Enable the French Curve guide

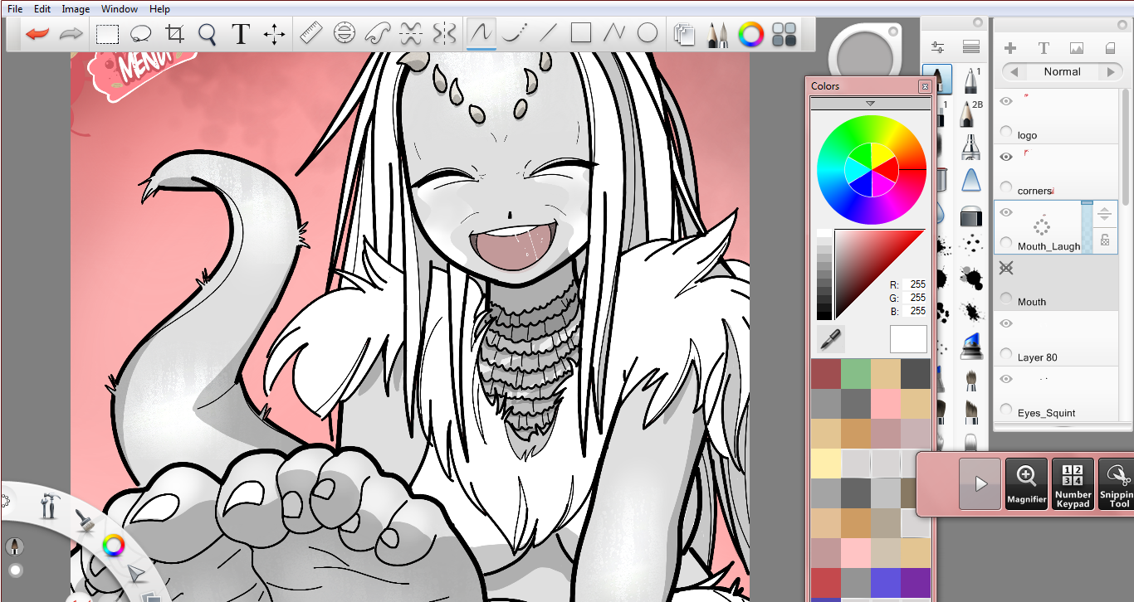click(x=378, y=34)
